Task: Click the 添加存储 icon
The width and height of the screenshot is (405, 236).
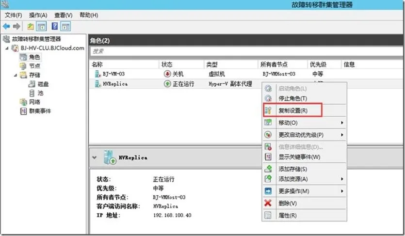Action: (x=268, y=169)
